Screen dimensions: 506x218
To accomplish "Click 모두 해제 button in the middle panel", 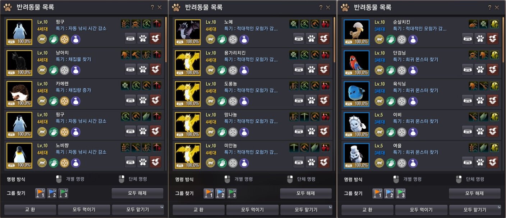I will coord(306,193).
